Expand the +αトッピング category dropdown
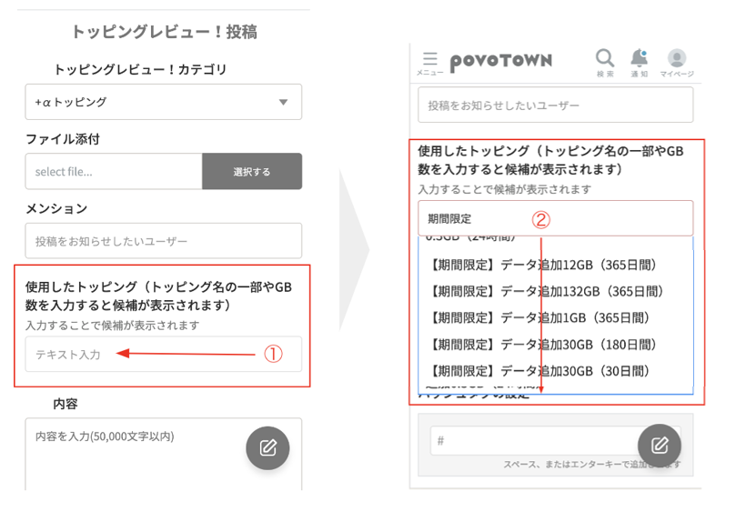736x522 pixels. [163, 102]
